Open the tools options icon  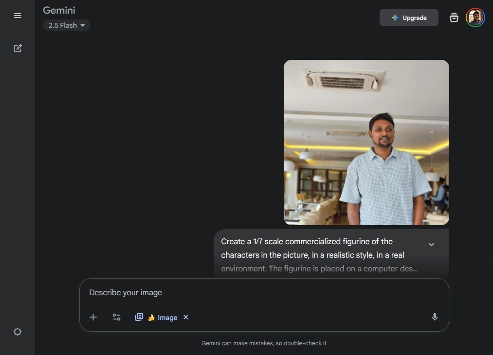coord(116,317)
